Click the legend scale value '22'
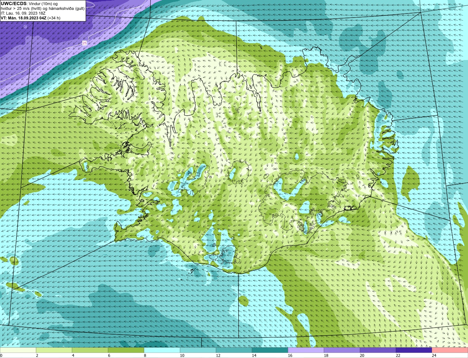The height and width of the screenshot is (358, 468). (398, 355)
